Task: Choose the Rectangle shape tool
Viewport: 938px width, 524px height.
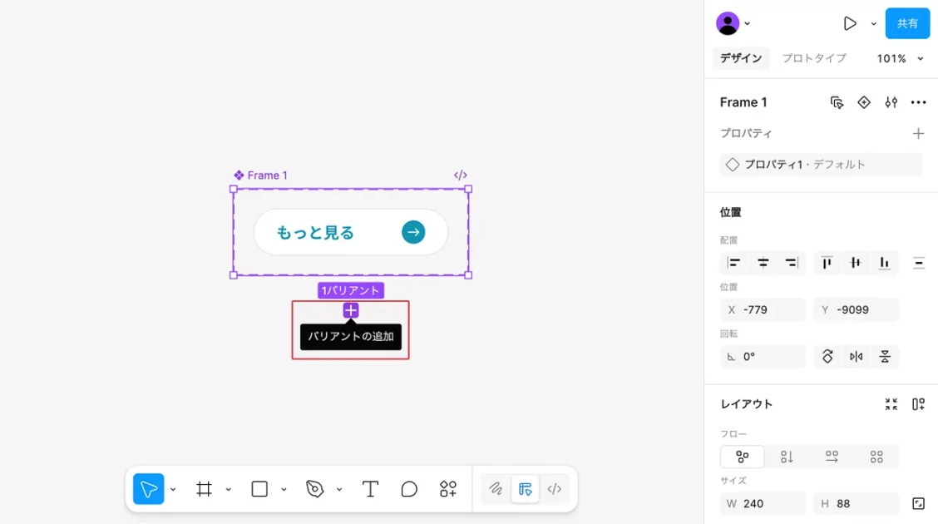Action: pos(259,489)
